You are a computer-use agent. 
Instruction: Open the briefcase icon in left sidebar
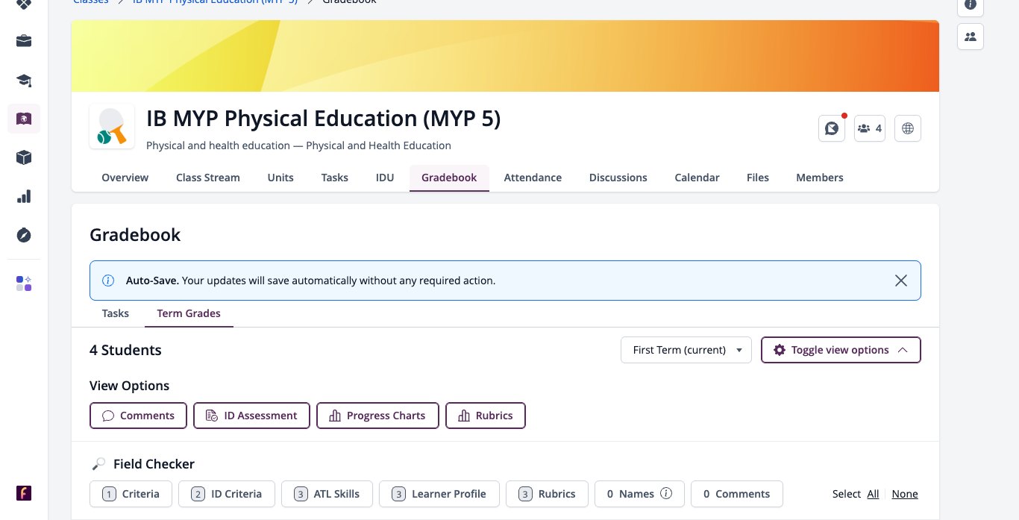24,41
